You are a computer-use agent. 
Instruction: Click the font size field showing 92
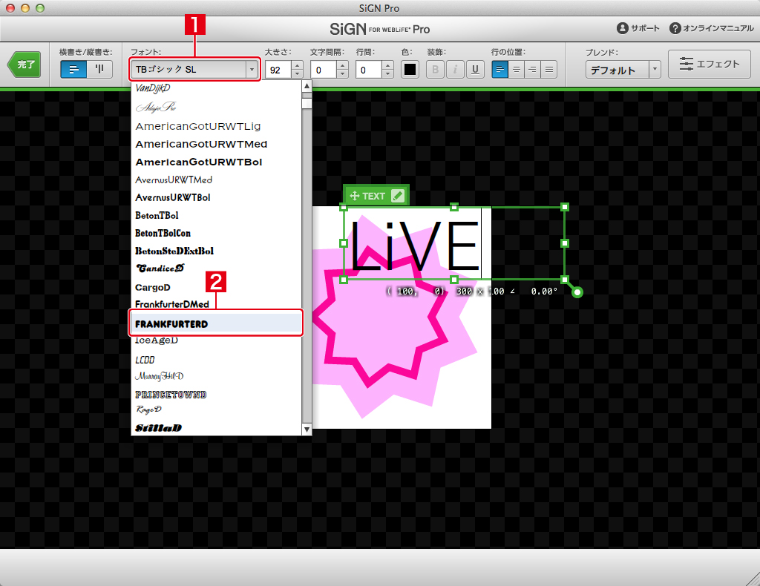(278, 70)
